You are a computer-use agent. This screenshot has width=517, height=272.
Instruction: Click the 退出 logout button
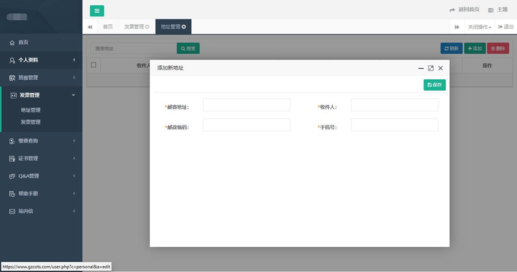coord(506,27)
